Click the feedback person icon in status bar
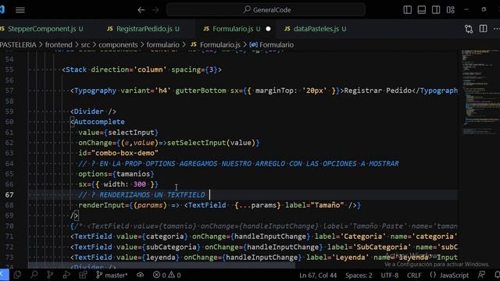Viewport: 500px width, 281px height. pos(481,275)
